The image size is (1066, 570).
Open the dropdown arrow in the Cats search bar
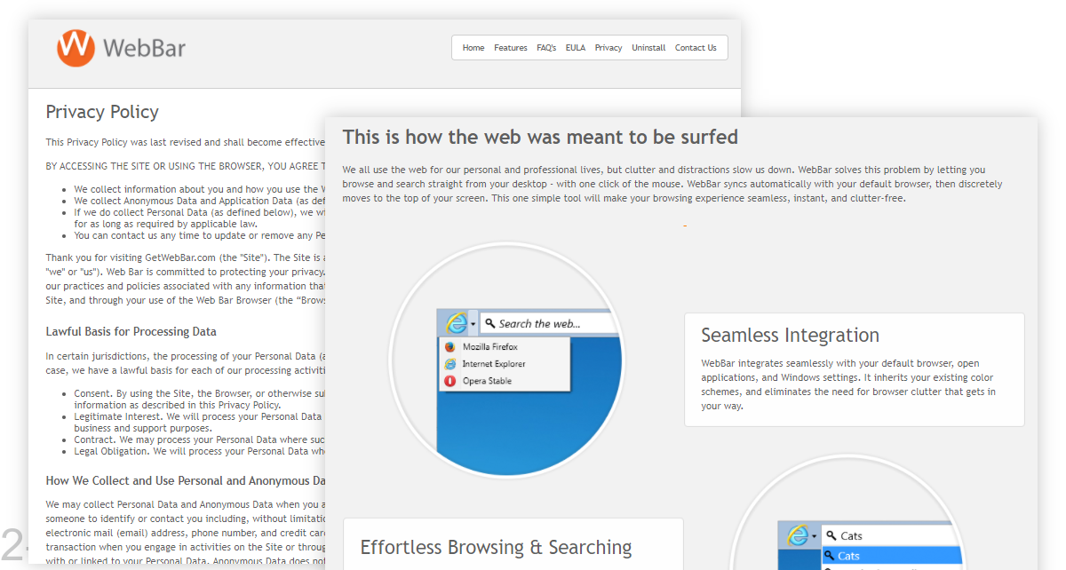click(x=815, y=535)
